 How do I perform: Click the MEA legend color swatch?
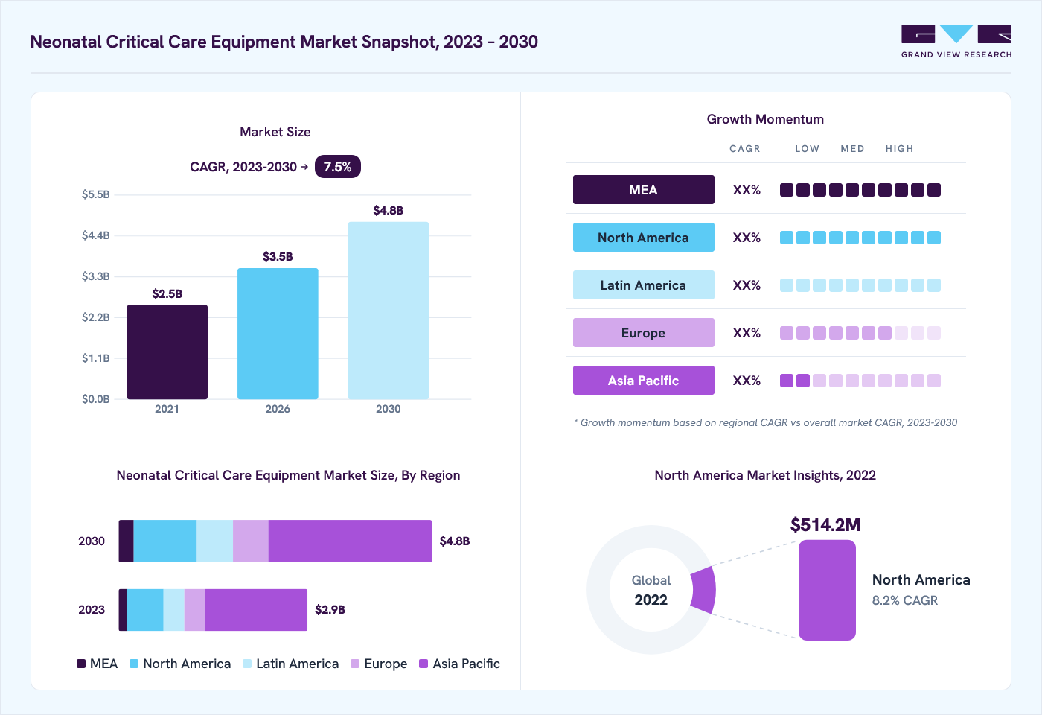(81, 664)
